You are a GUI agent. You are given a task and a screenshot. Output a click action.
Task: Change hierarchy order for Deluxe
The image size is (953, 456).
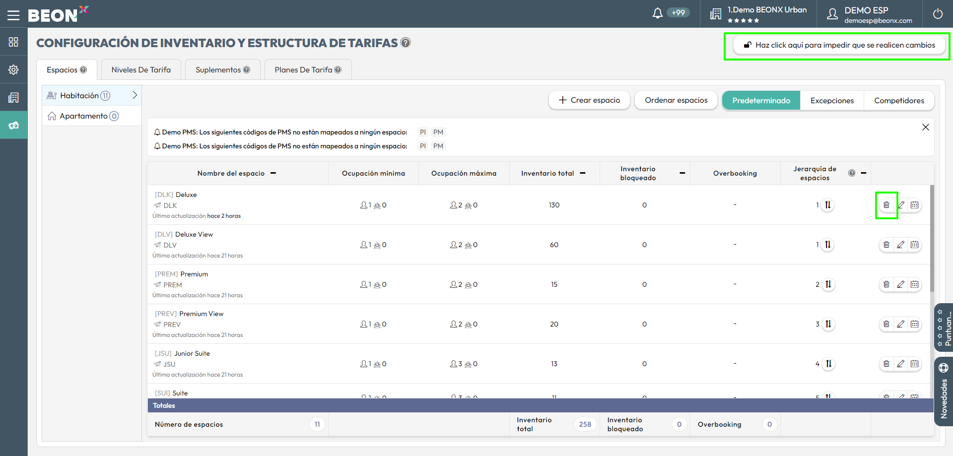[828, 205]
